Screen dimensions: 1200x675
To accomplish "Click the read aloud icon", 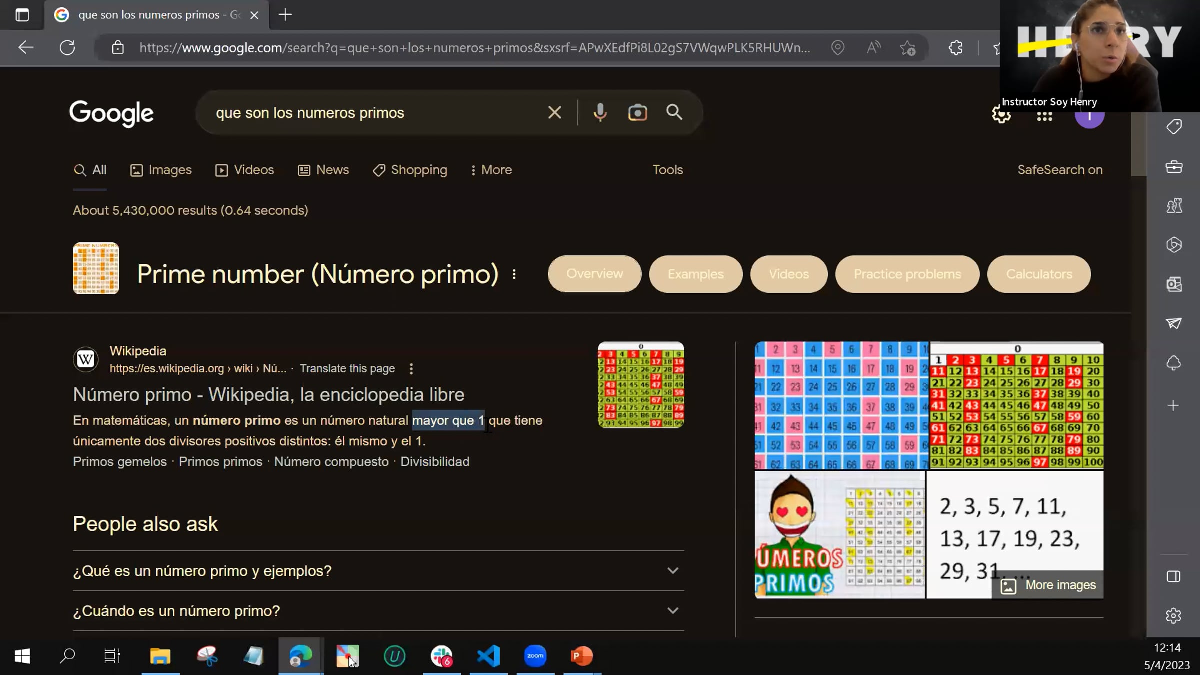I will coord(873,48).
